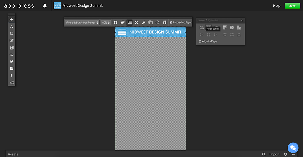Click the green Save button

tap(292, 6)
